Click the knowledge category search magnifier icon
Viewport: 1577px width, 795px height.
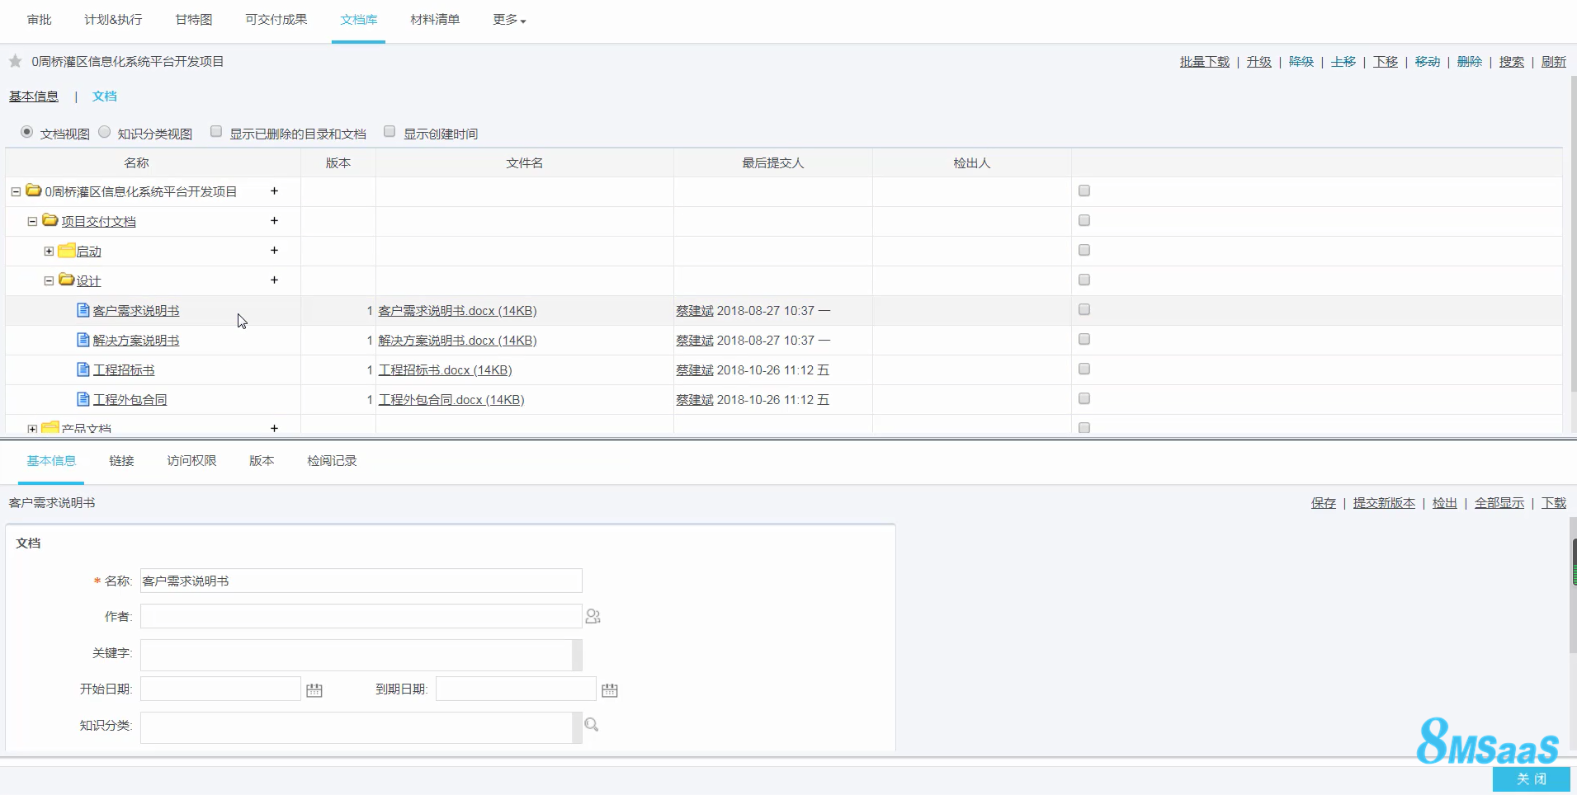pos(592,724)
